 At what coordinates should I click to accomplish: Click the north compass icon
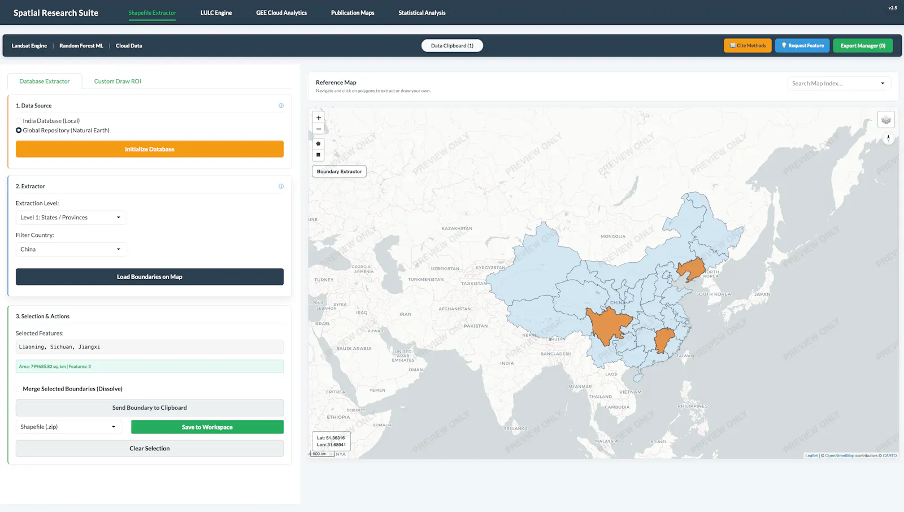(x=888, y=138)
